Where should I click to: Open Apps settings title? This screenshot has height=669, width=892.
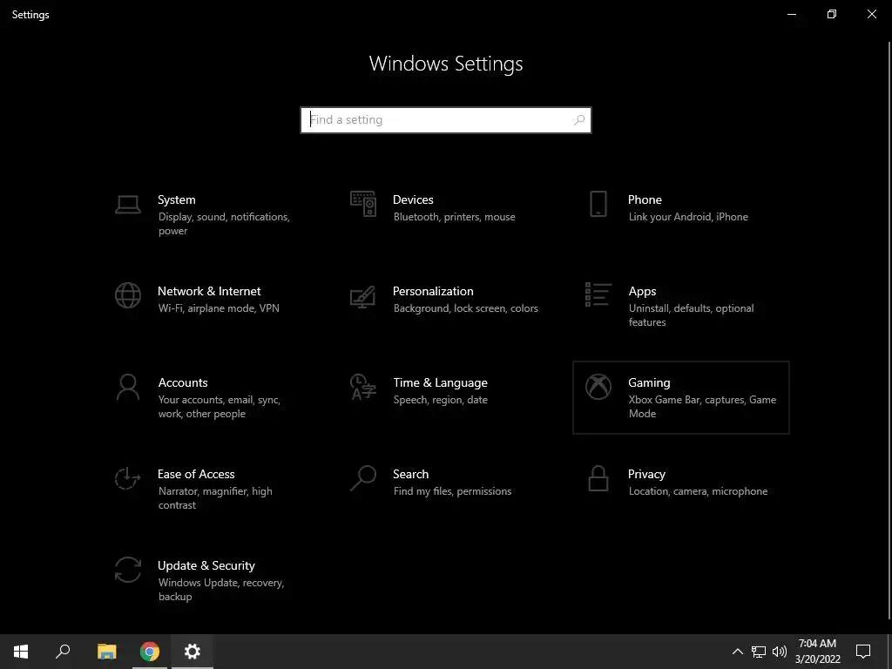642,291
